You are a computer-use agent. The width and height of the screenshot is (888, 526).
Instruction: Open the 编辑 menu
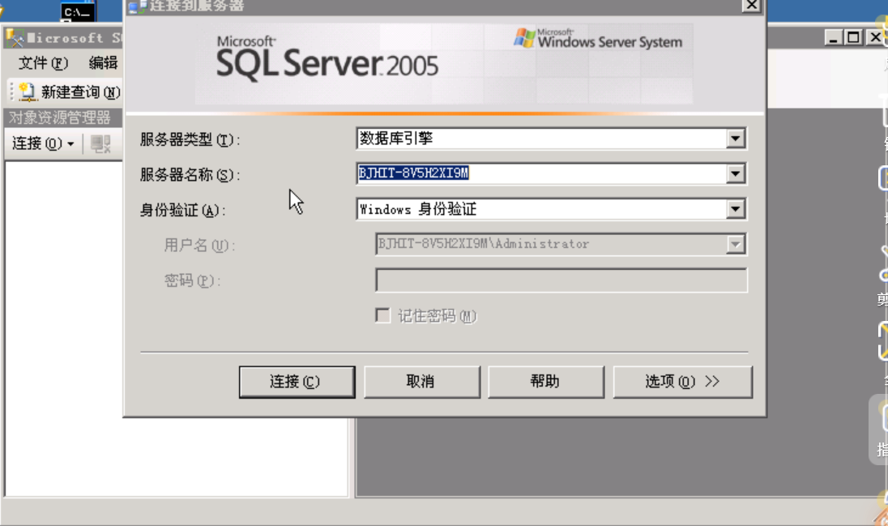click(103, 62)
